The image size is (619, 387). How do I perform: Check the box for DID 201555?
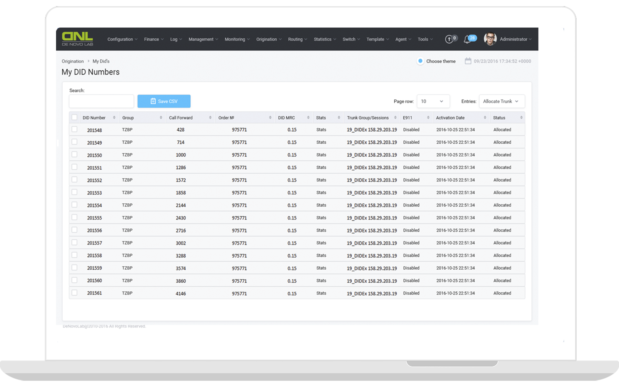(74, 217)
